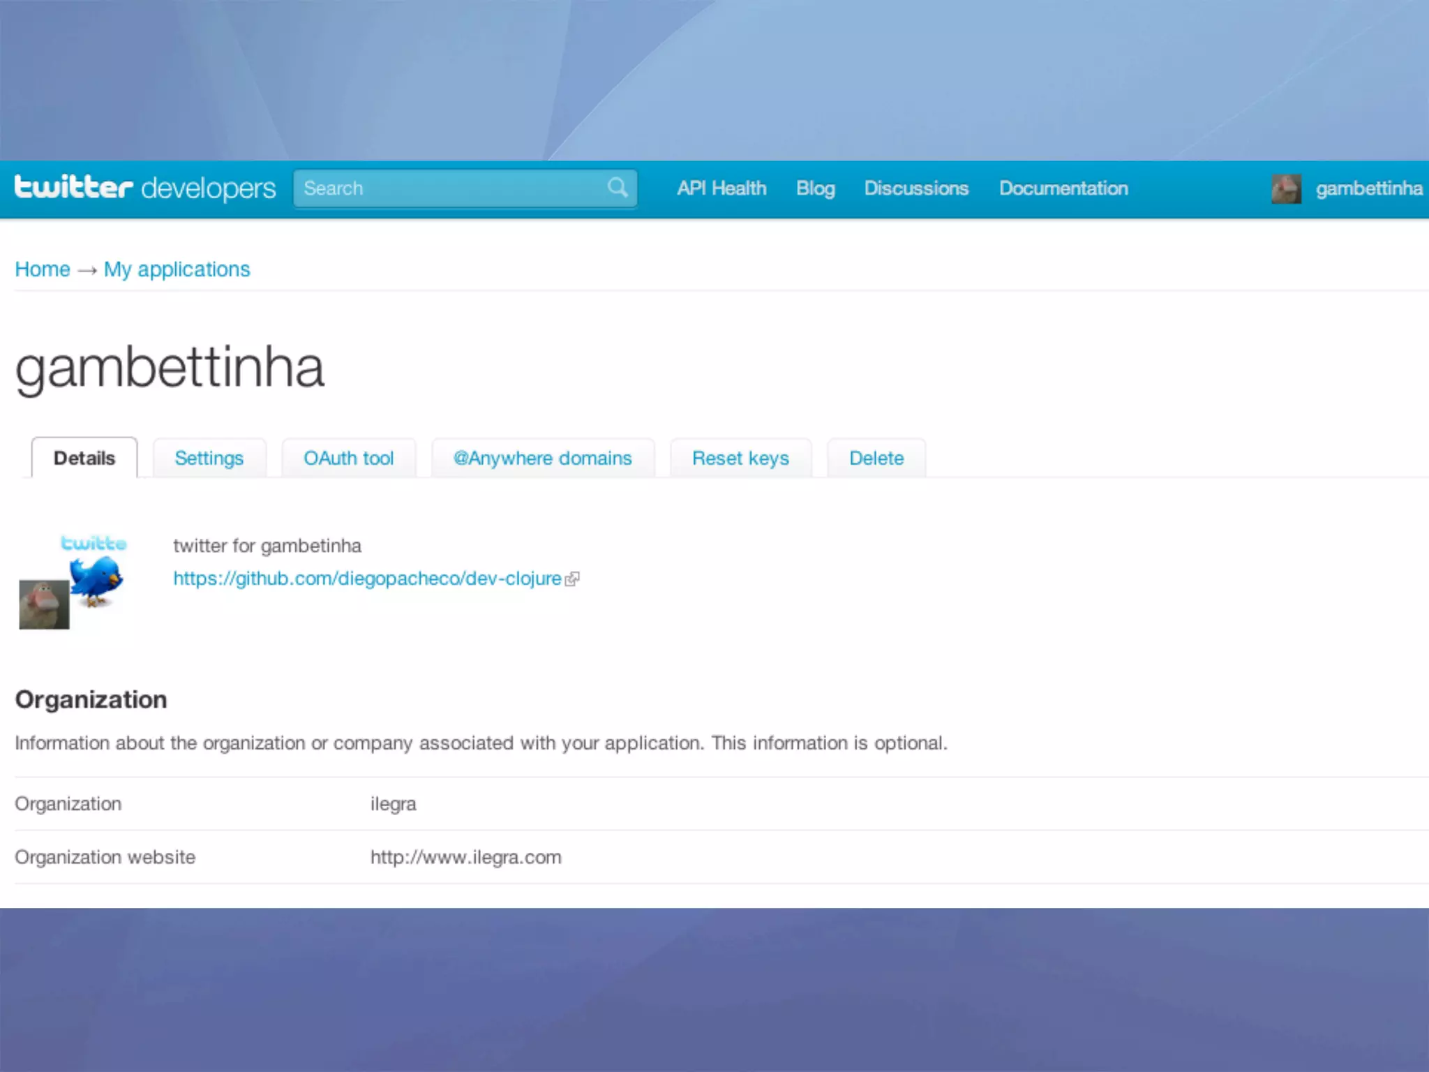Switch to @Anywhere domains tab

pos(542,459)
